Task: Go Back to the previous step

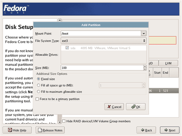Action: (x=146, y=130)
